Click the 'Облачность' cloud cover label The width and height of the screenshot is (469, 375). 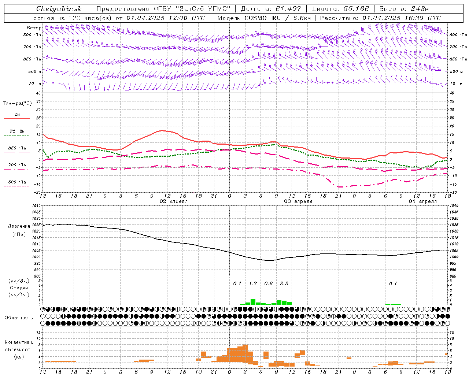tap(19, 318)
